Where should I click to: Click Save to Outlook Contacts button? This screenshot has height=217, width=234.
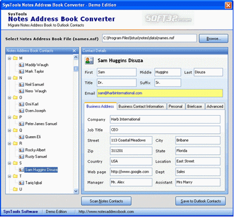point(200,201)
